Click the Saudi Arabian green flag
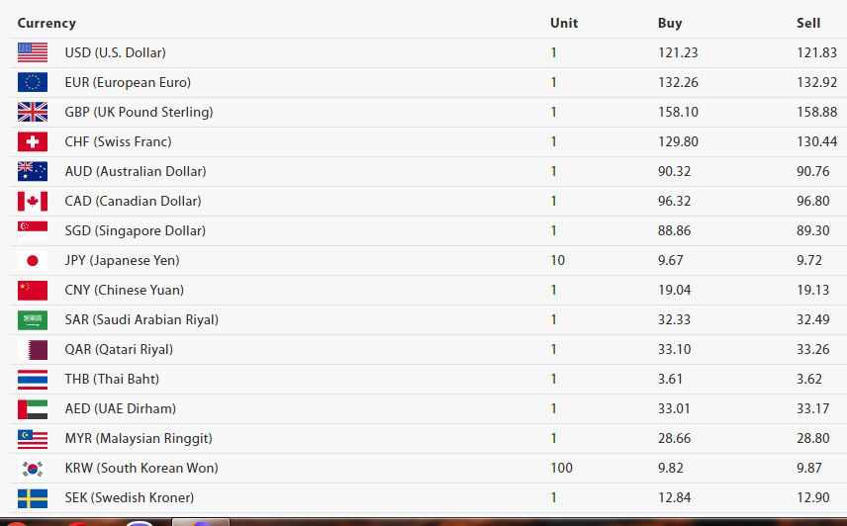 point(33,320)
